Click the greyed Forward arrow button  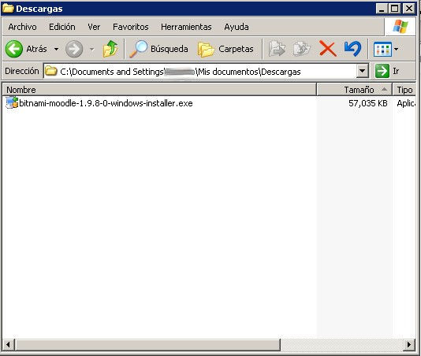pyautogui.click(x=74, y=49)
